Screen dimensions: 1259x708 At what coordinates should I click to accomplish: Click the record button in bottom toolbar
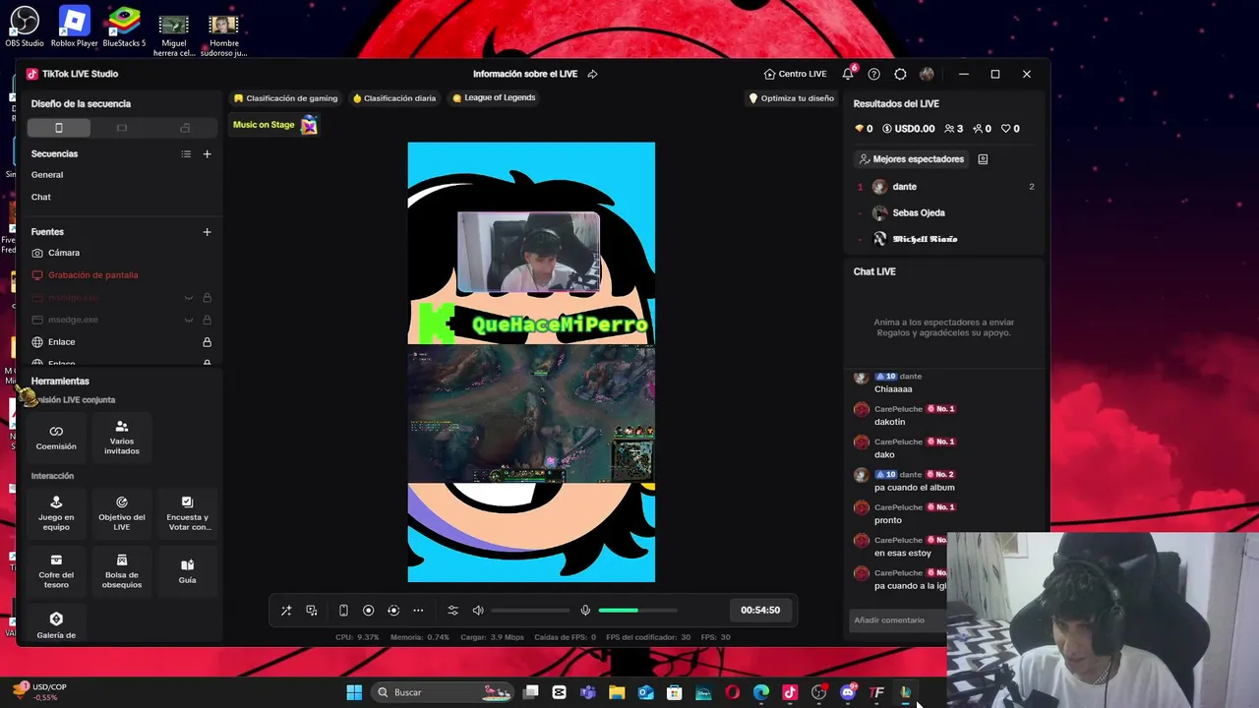[369, 610]
